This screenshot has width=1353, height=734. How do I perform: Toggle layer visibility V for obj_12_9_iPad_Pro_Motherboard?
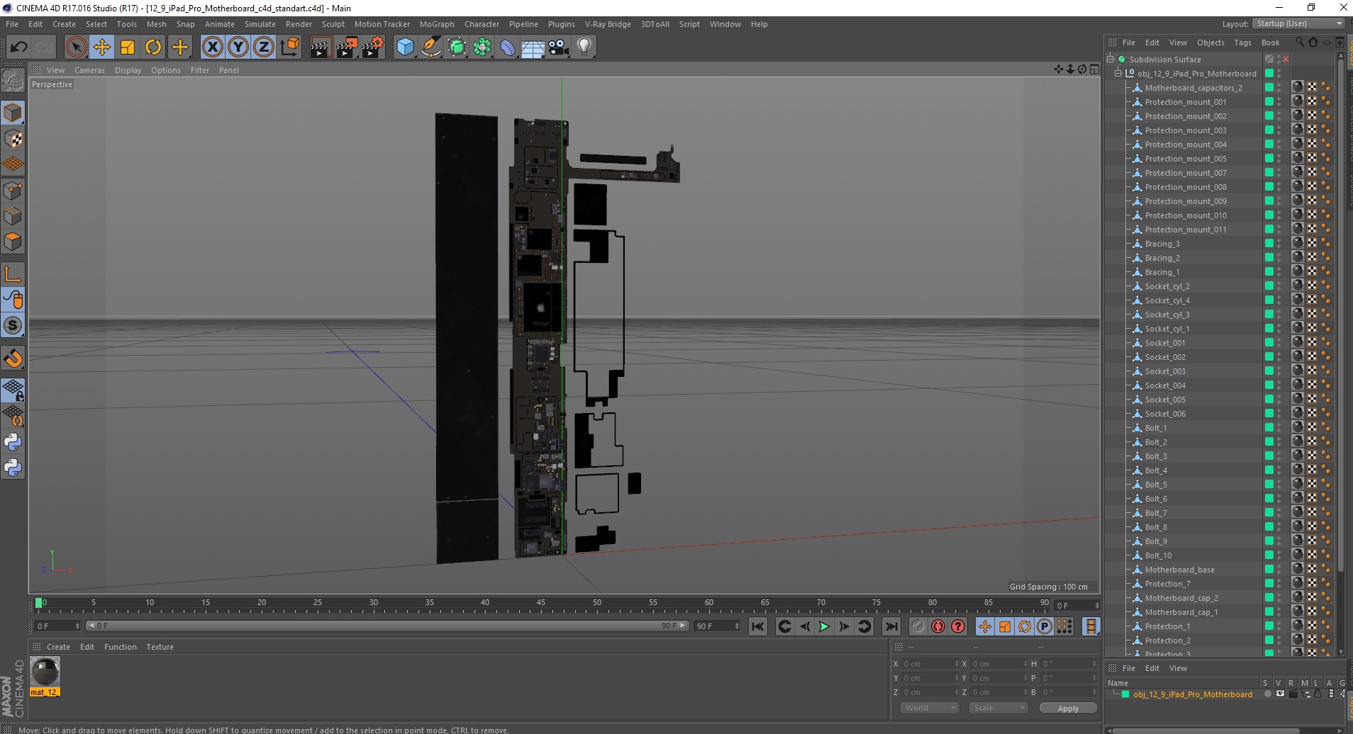[x=1279, y=694]
